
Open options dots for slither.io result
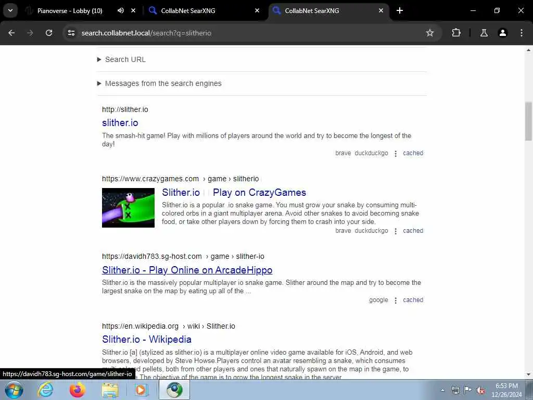(396, 154)
